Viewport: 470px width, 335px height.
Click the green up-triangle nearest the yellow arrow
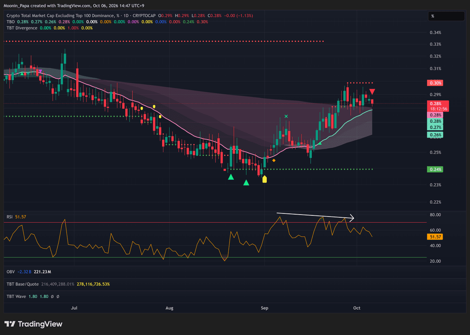click(246, 183)
